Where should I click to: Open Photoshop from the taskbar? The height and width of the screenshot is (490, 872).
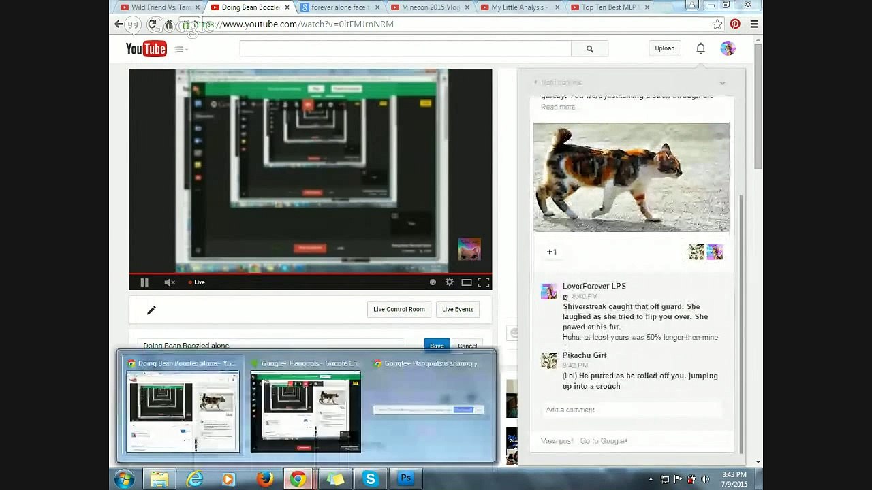tap(405, 479)
